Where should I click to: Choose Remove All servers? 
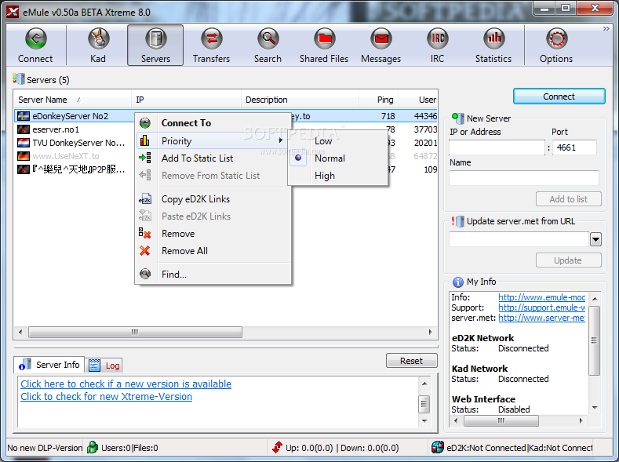[x=213, y=251]
